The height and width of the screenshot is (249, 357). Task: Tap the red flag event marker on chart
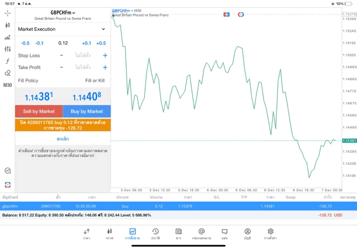226,14
